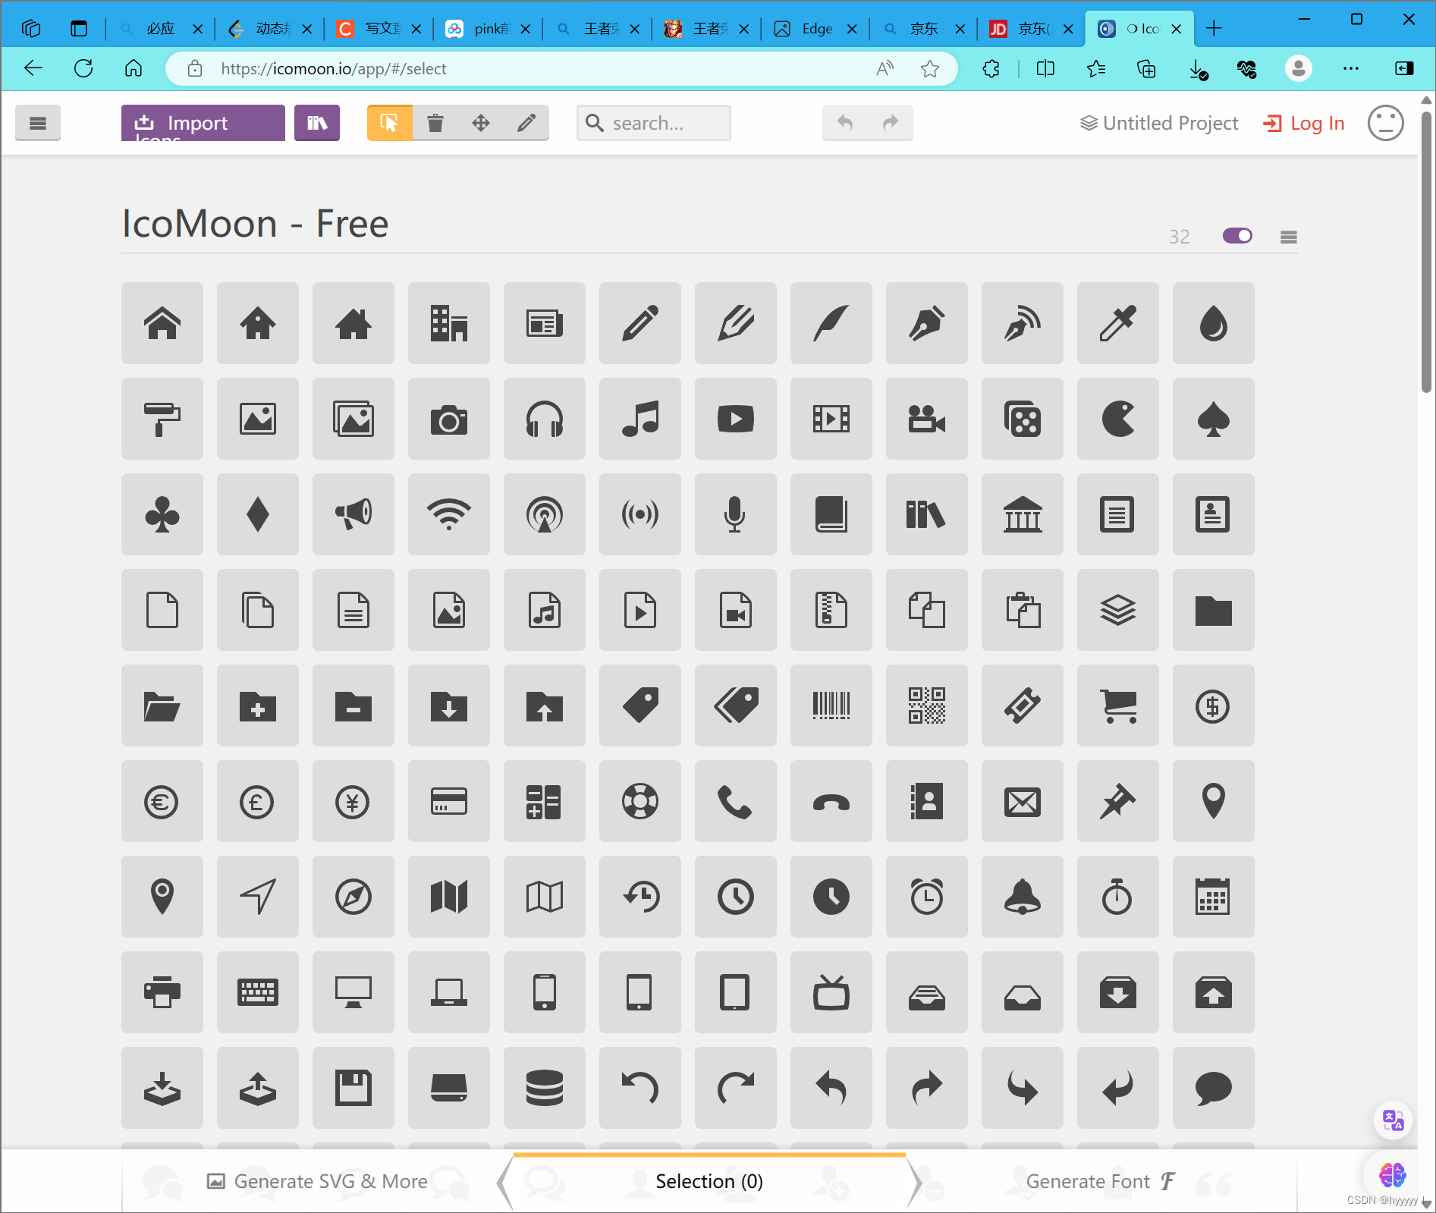Choose the microphone icon
Image resolution: width=1436 pixels, height=1213 pixels.
(x=736, y=514)
